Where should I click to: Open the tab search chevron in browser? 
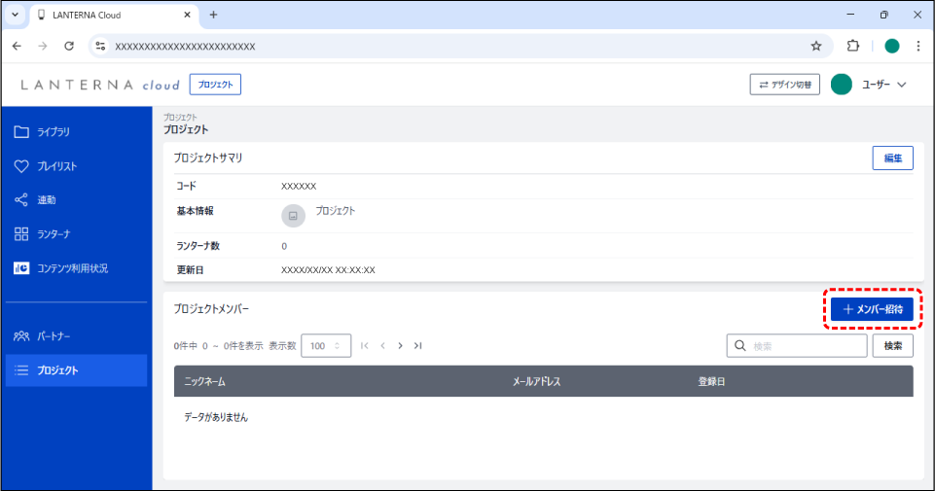pyautogui.click(x=15, y=15)
